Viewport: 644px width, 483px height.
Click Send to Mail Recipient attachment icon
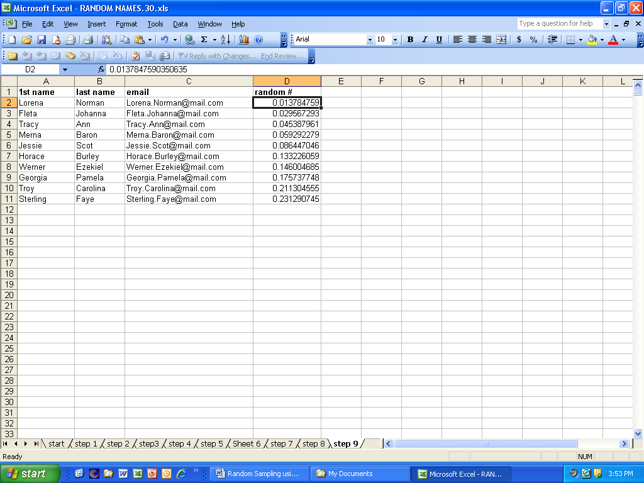point(165,56)
